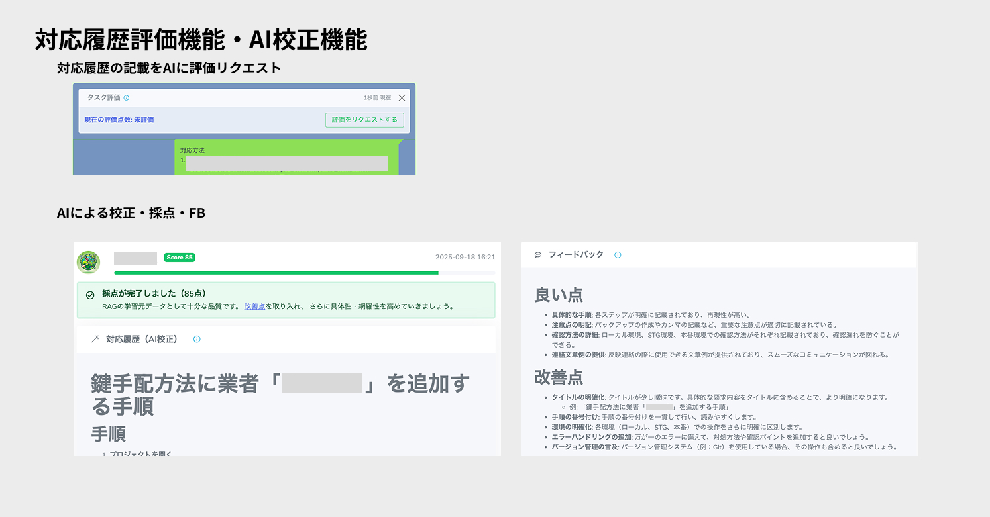Screen dimensions: 990x517
Task: Click the 現在の評価点数: 未評価 label
Action: click(119, 120)
